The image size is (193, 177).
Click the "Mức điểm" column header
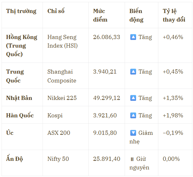coord(100,15)
